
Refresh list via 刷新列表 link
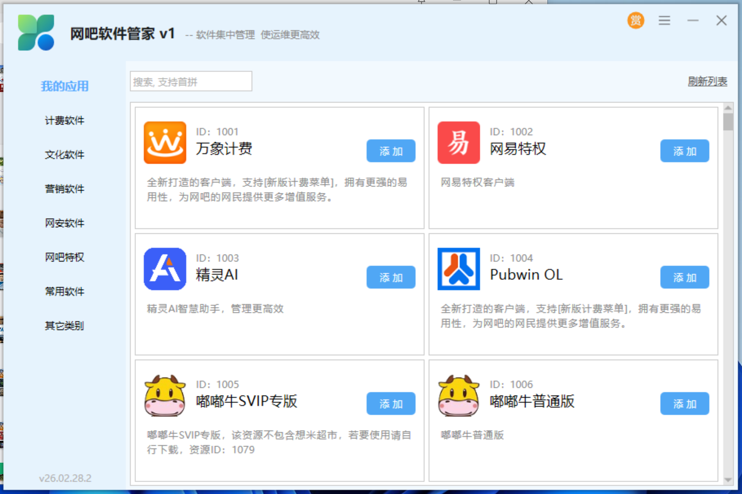707,81
